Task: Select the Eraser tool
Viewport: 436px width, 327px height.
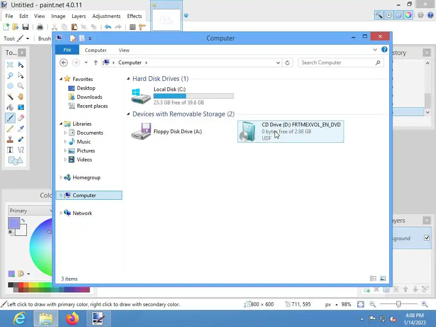Action: tap(21, 118)
